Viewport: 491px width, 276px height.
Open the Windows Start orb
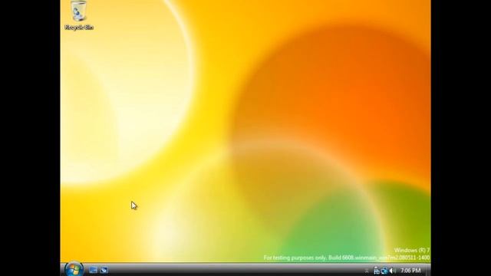[74, 269]
